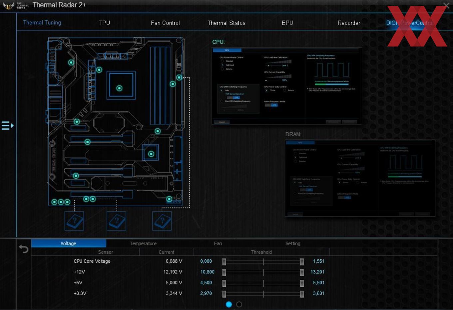Click the back arrow beside the Voltage tab

tap(24, 248)
